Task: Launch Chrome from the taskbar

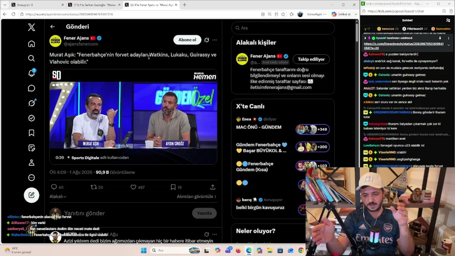Action: [x=301, y=250]
